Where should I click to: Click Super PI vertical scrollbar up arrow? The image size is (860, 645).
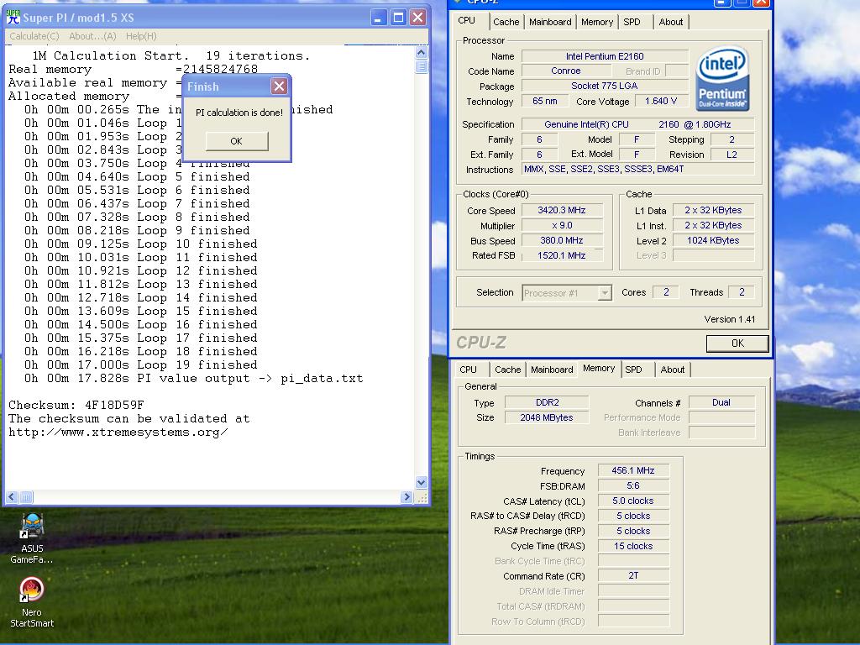point(422,53)
